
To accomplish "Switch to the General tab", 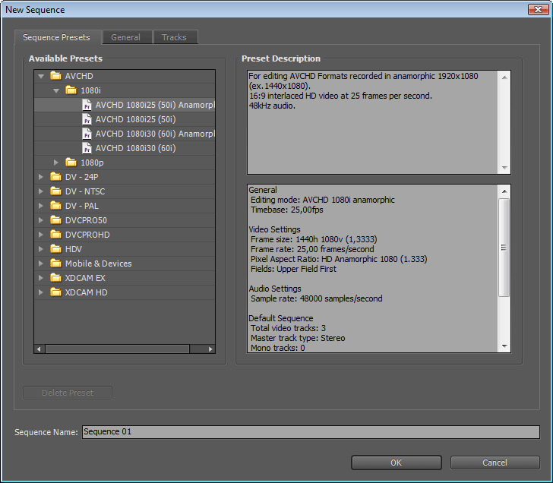I will (x=126, y=37).
